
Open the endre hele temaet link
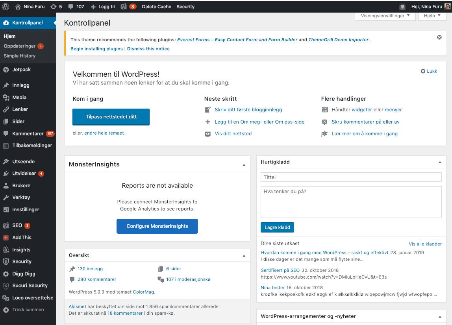[104, 133]
